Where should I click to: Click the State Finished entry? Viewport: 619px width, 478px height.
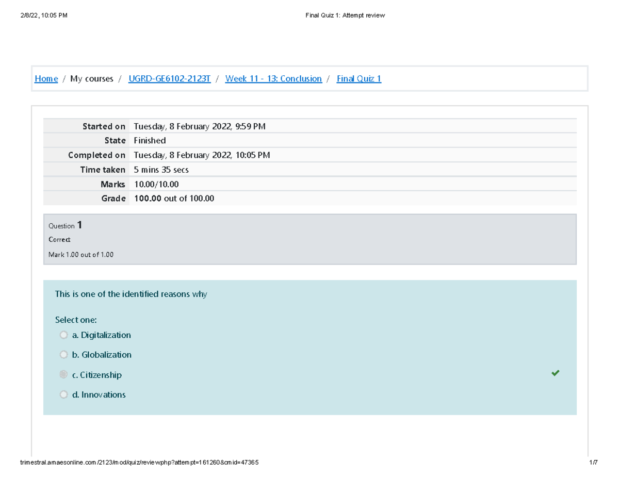click(150, 140)
